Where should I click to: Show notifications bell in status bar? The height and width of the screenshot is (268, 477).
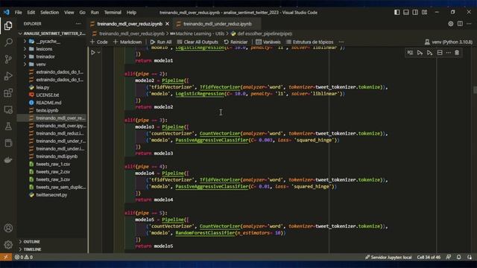click(459, 257)
